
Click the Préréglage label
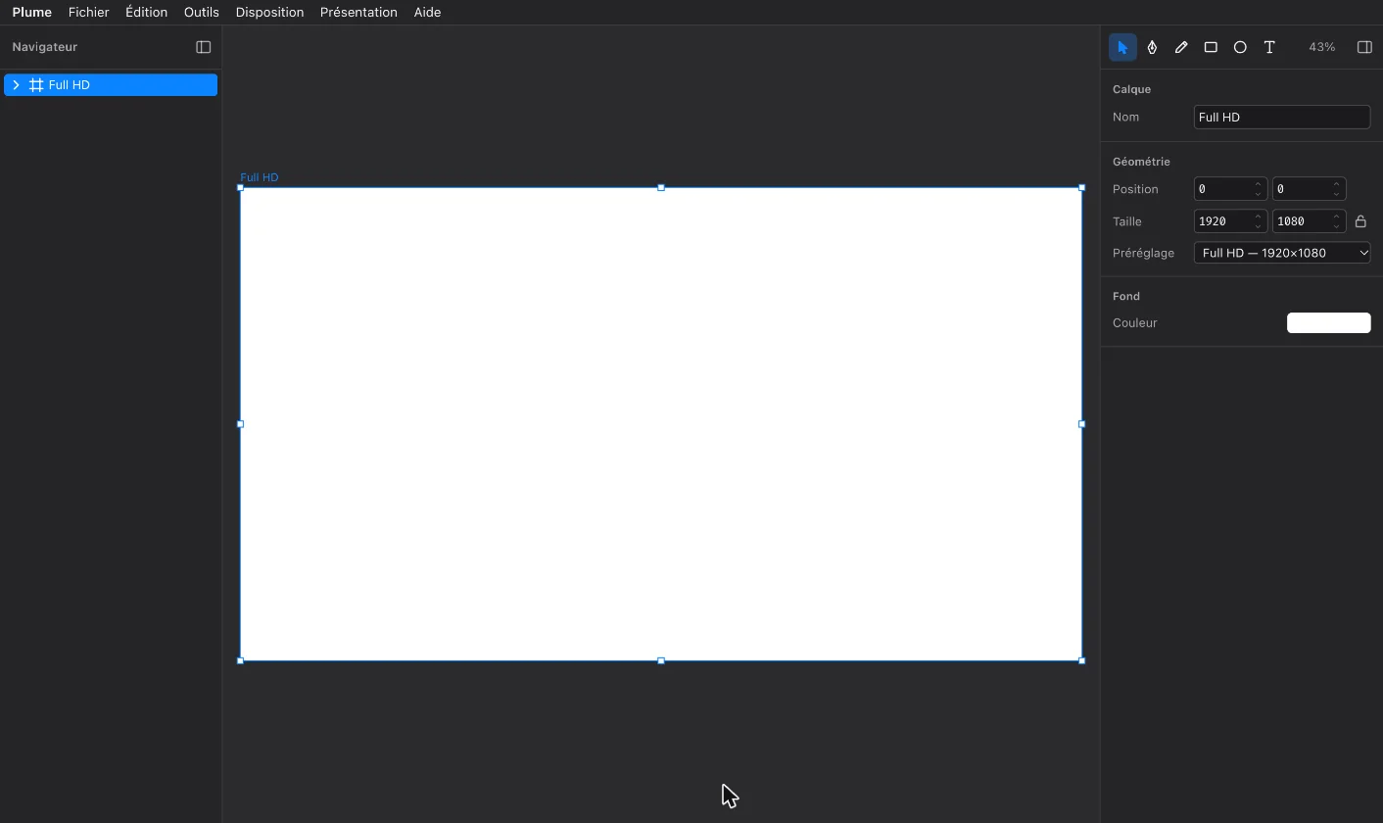pyautogui.click(x=1143, y=253)
